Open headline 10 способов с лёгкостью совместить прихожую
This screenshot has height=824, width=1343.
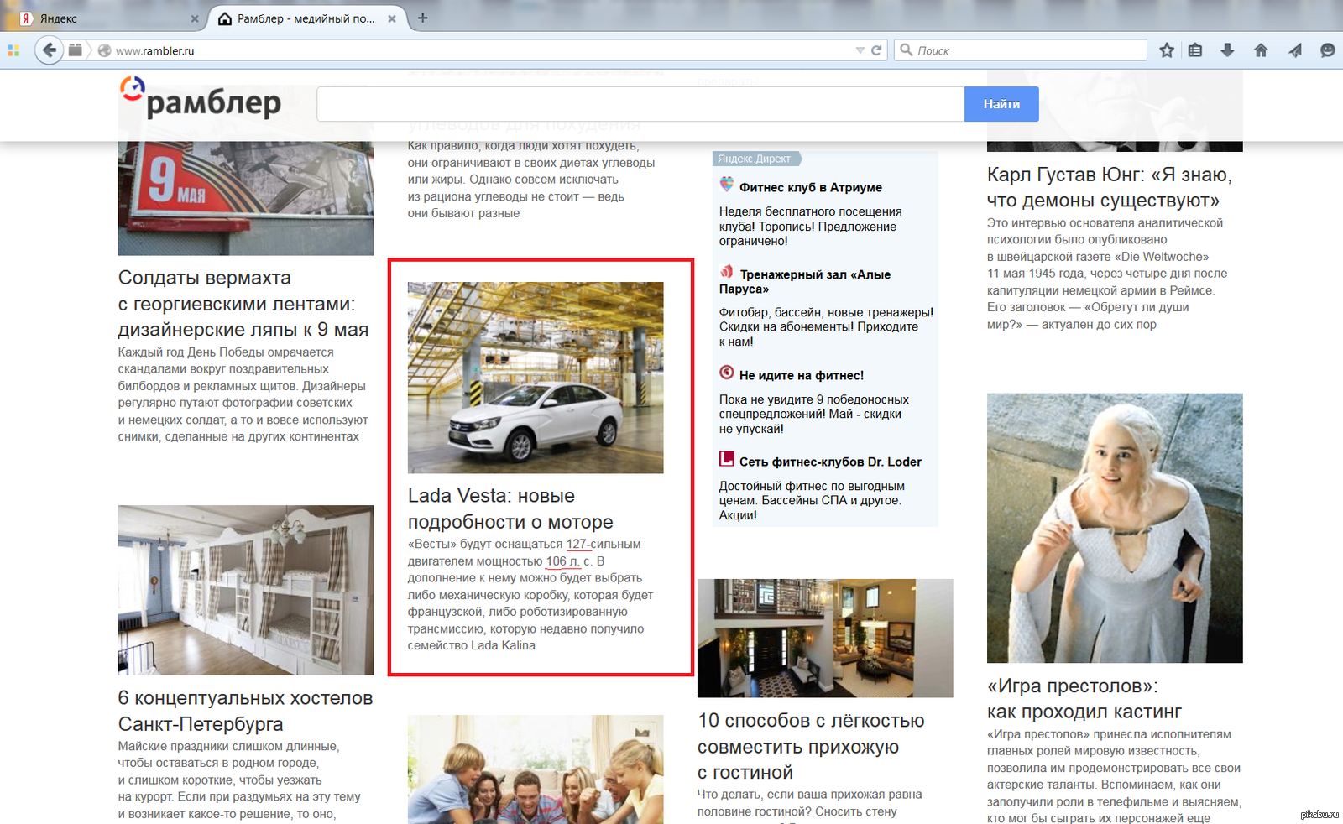click(x=811, y=746)
